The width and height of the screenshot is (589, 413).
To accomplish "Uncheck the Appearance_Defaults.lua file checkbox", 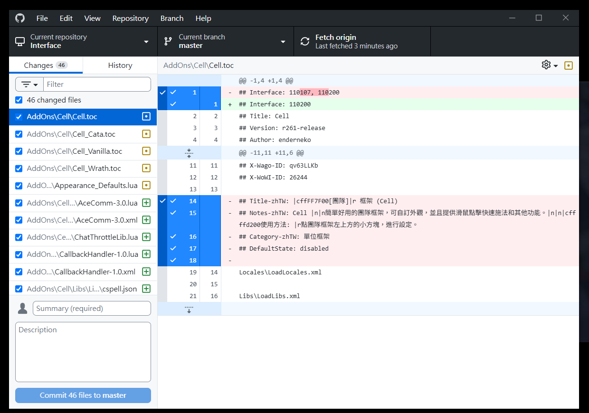I will (19, 185).
